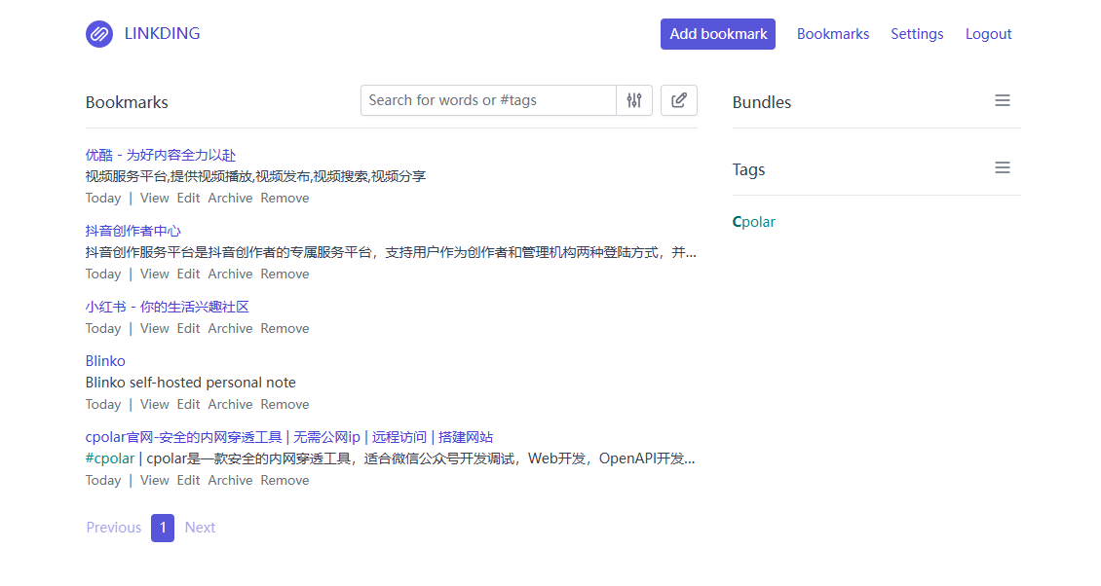Open the 优酷 bookmark link
Screen dimensions: 1101x586
pos(161,155)
